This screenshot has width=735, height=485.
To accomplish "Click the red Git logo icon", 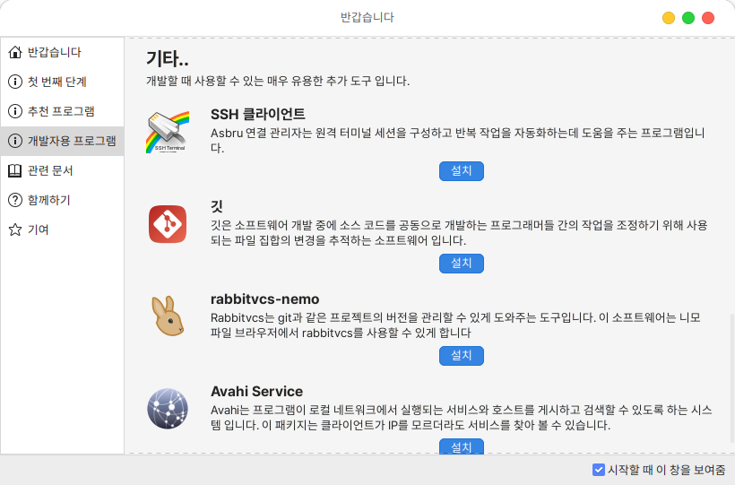I will (168, 224).
